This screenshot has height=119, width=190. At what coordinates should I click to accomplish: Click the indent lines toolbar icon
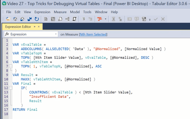(x=83, y=19)
